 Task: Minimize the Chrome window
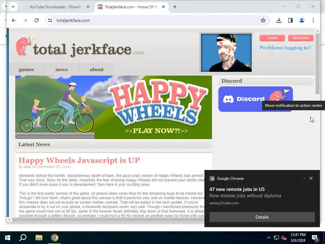284,7
